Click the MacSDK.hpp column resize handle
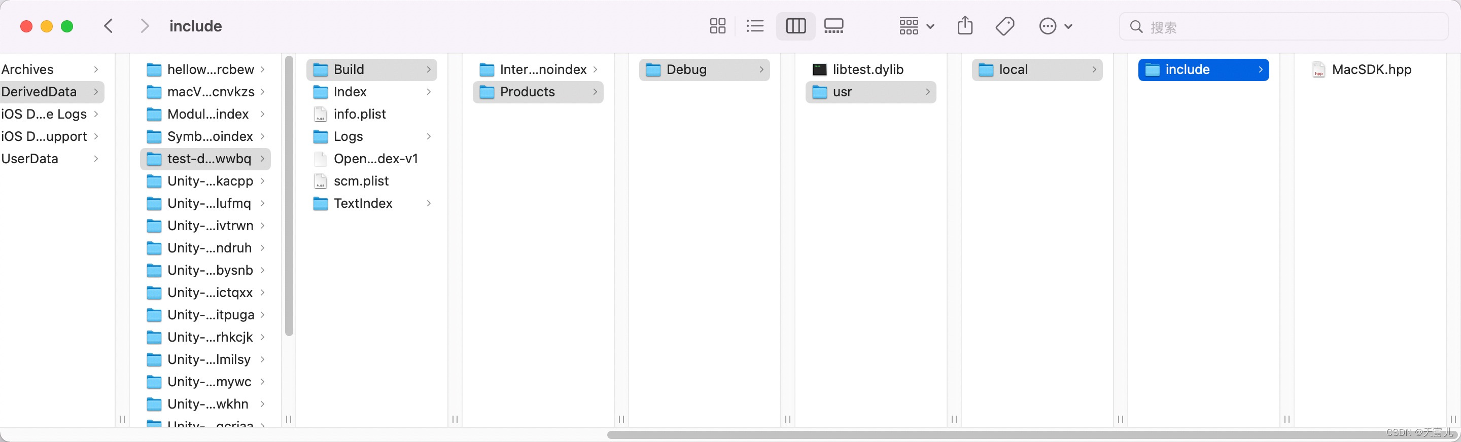Viewport: 1461px width, 442px height. pyautogui.click(x=1453, y=419)
